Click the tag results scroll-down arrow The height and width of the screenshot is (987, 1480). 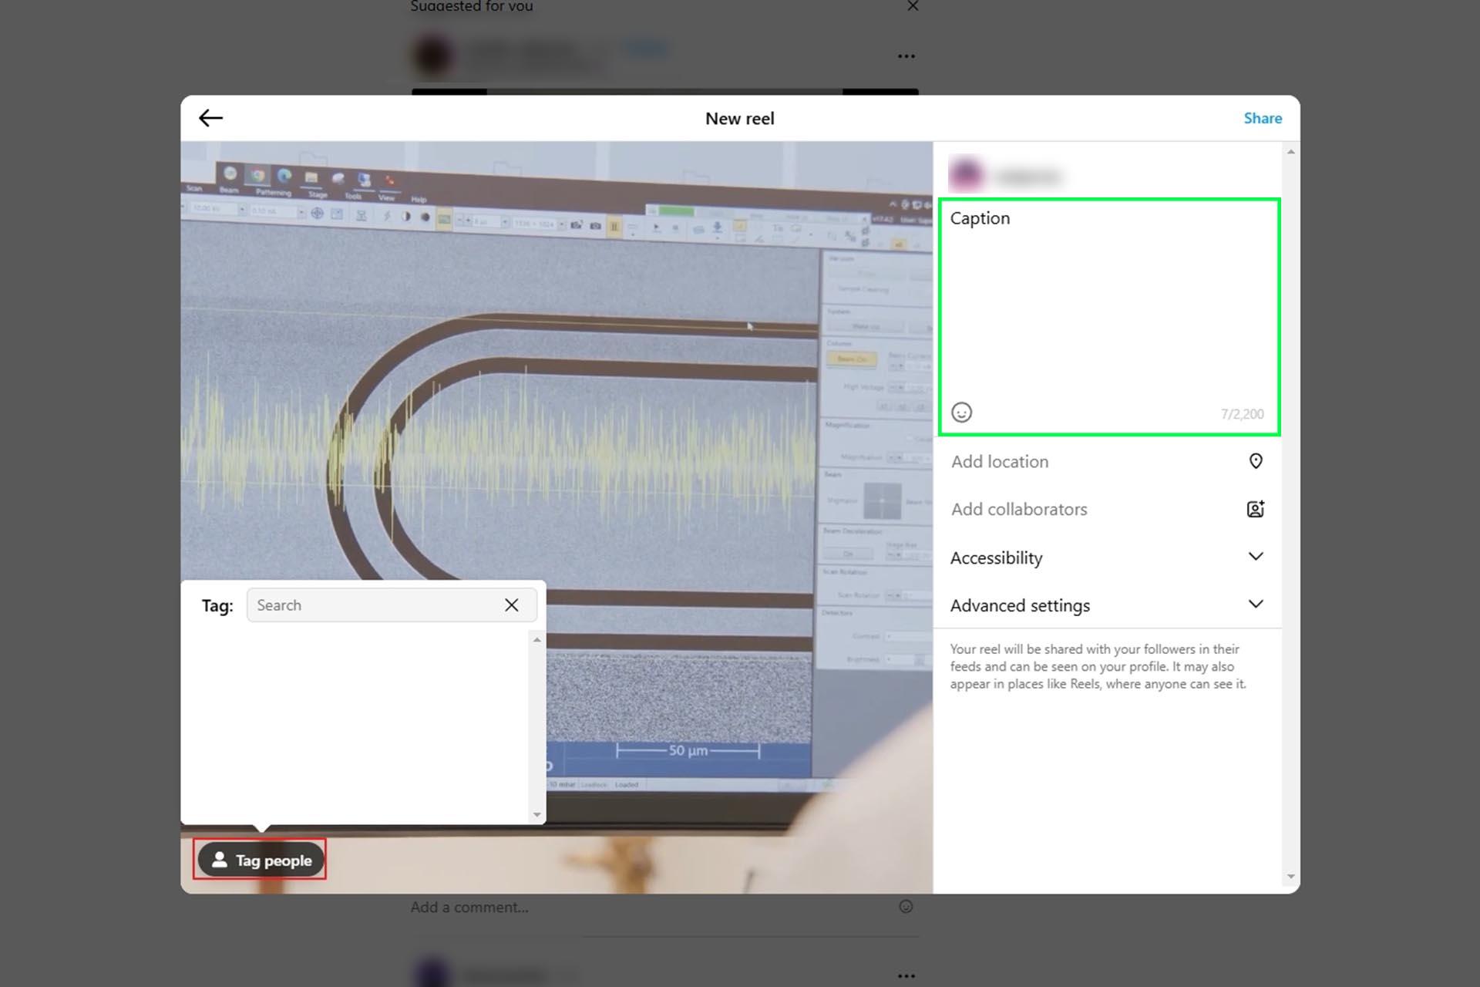tap(537, 815)
